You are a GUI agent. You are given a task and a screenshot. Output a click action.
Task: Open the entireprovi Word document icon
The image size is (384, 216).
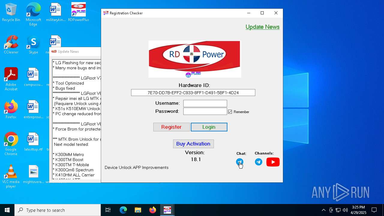pos(33,109)
